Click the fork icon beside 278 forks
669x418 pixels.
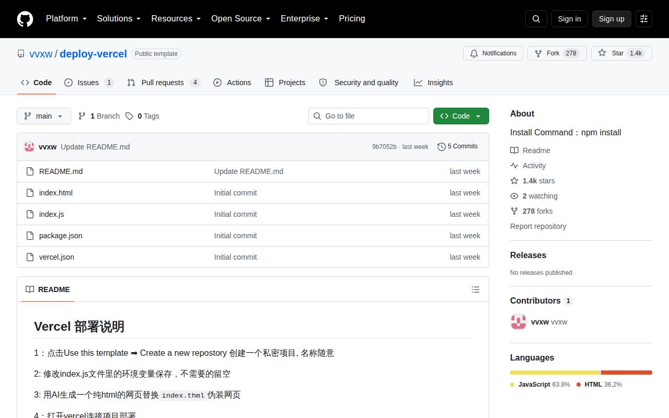pos(514,211)
